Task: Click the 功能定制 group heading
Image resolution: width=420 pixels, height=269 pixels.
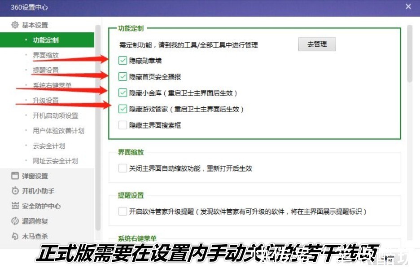Action: point(131,28)
